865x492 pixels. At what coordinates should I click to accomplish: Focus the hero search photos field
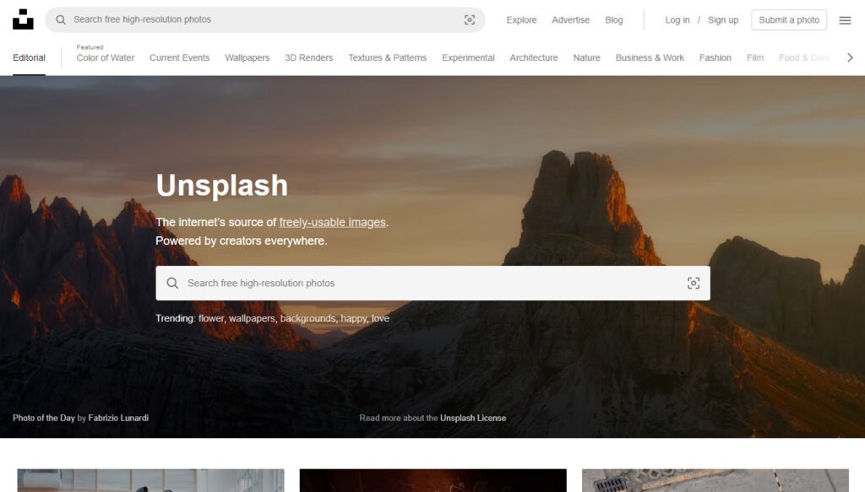(432, 284)
